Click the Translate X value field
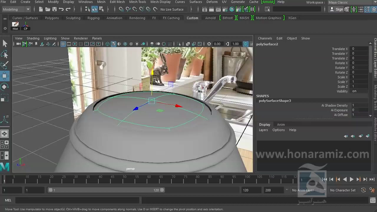Viewport: 377px width, 212px height. [360, 49]
